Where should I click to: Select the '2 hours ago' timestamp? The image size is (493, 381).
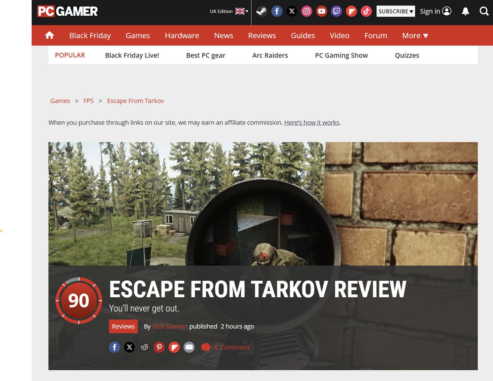pyautogui.click(x=237, y=326)
